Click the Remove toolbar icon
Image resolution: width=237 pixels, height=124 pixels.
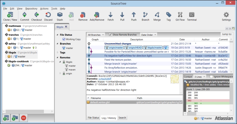pyautogui.click(x=83, y=17)
